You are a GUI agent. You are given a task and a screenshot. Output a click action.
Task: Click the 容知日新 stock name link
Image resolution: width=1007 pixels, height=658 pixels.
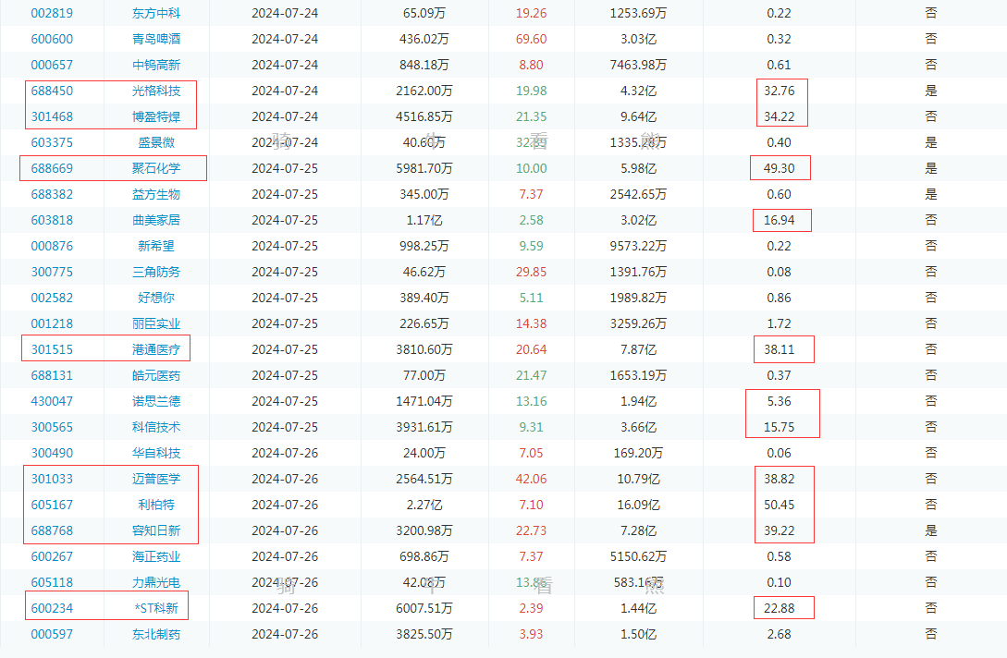click(155, 530)
